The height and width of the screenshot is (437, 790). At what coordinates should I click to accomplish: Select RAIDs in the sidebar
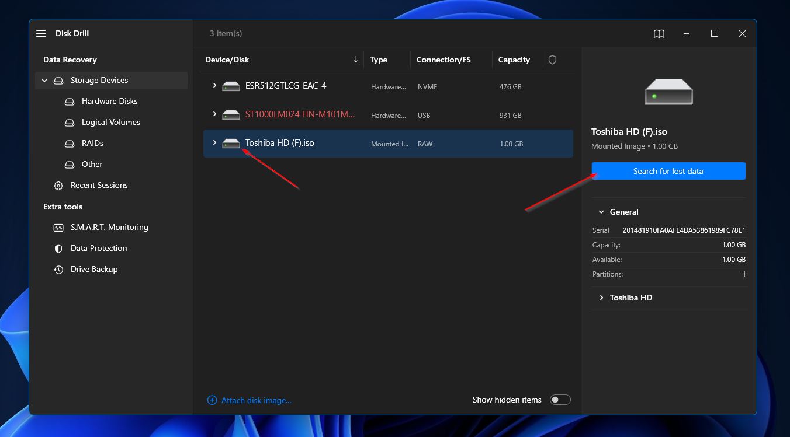(92, 144)
